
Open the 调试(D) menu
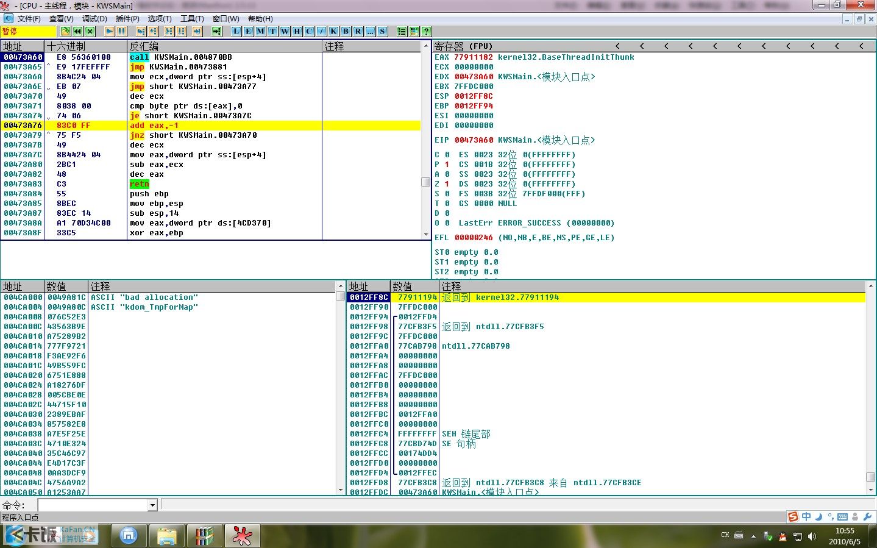coord(94,19)
